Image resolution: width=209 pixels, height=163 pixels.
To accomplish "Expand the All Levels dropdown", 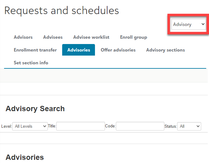I will pos(30,126).
